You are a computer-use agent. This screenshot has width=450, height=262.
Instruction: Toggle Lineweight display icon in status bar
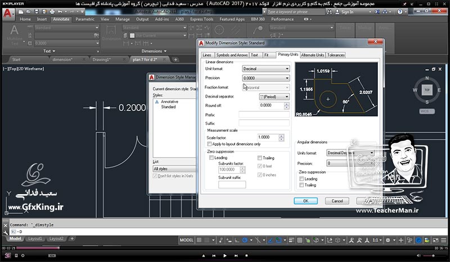point(291,240)
